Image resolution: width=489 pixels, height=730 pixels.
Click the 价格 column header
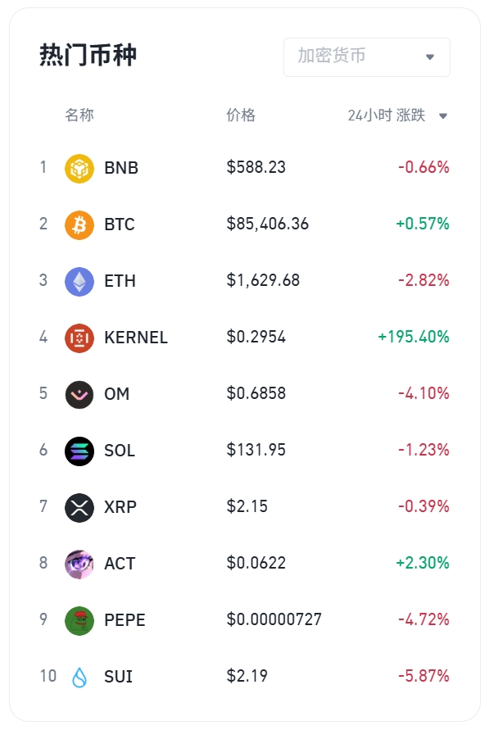pyautogui.click(x=241, y=115)
